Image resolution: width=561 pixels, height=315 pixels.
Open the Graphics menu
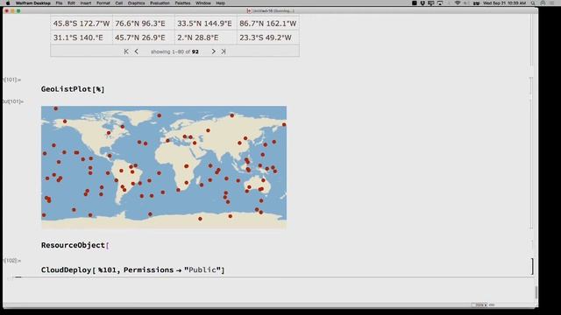[x=137, y=3]
